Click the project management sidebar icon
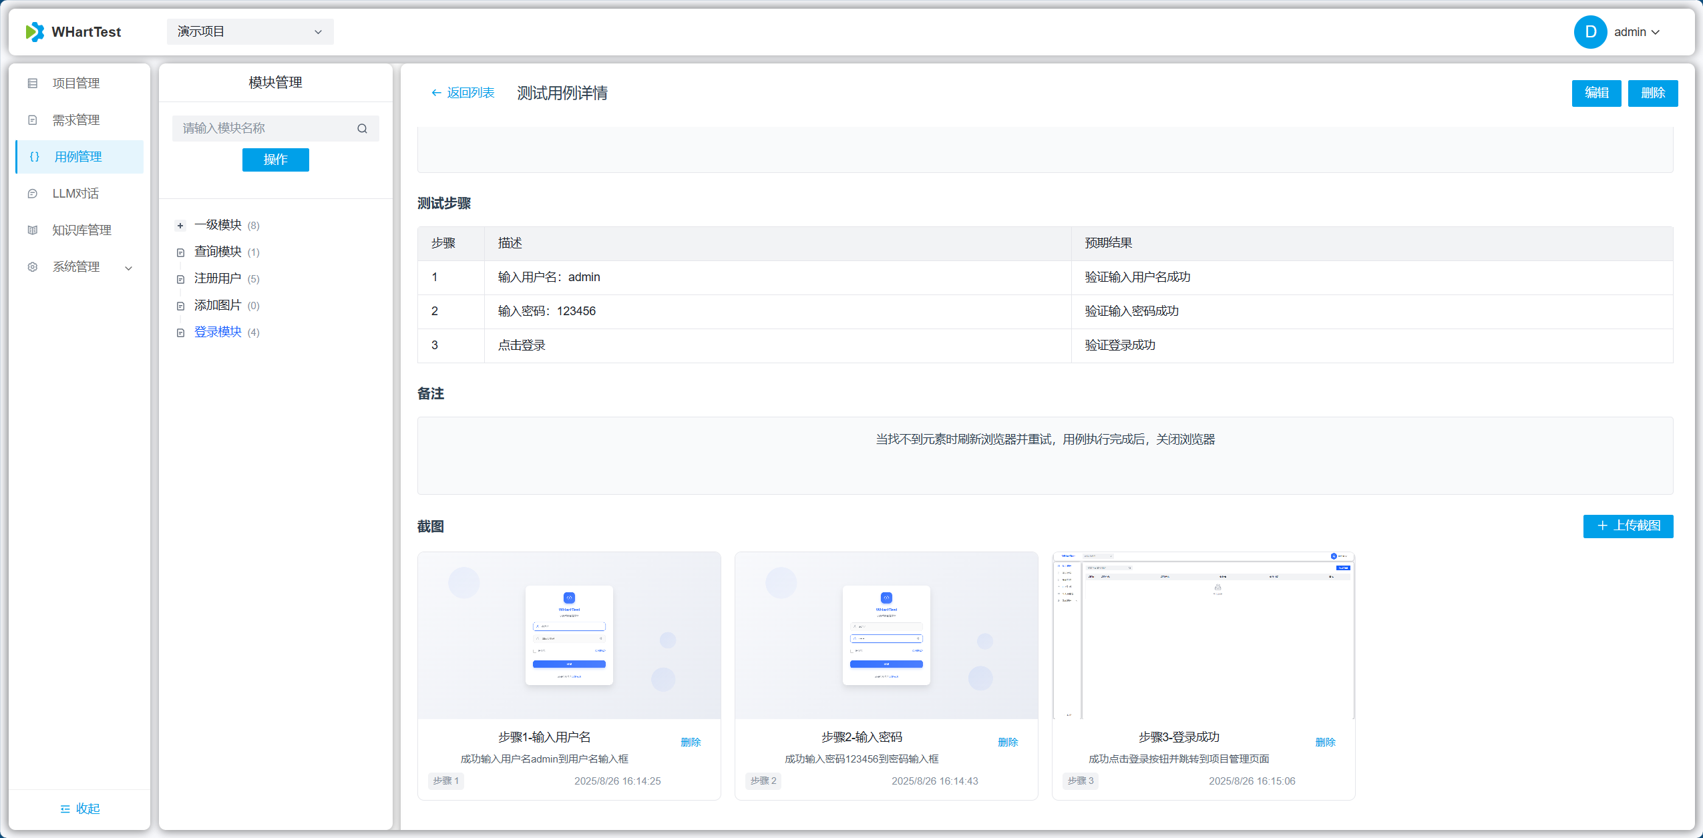This screenshot has height=838, width=1703. coord(33,83)
